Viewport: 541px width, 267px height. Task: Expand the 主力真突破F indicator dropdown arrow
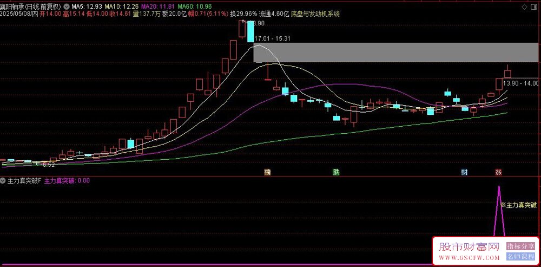[3, 180]
